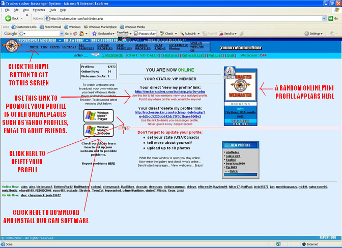This screenshot has width=342, height=248.
Task: Open chevymack in On Air Now list
Action: tap(37, 195)
